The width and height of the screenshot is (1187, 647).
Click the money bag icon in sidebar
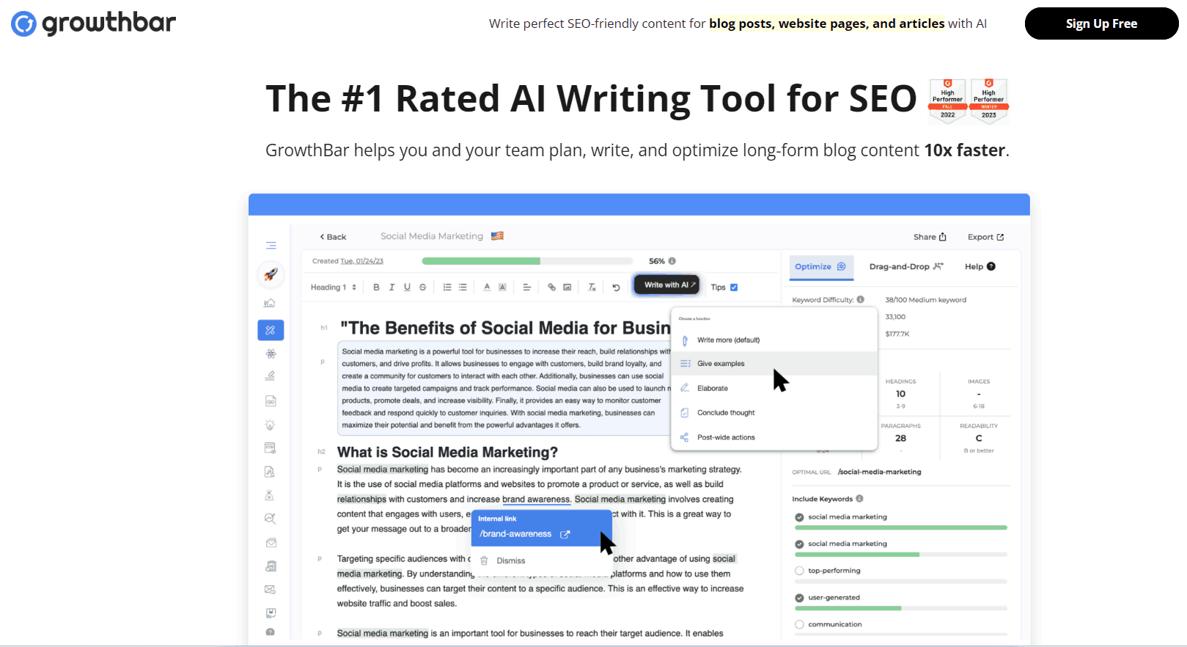(x=270, y=495)
